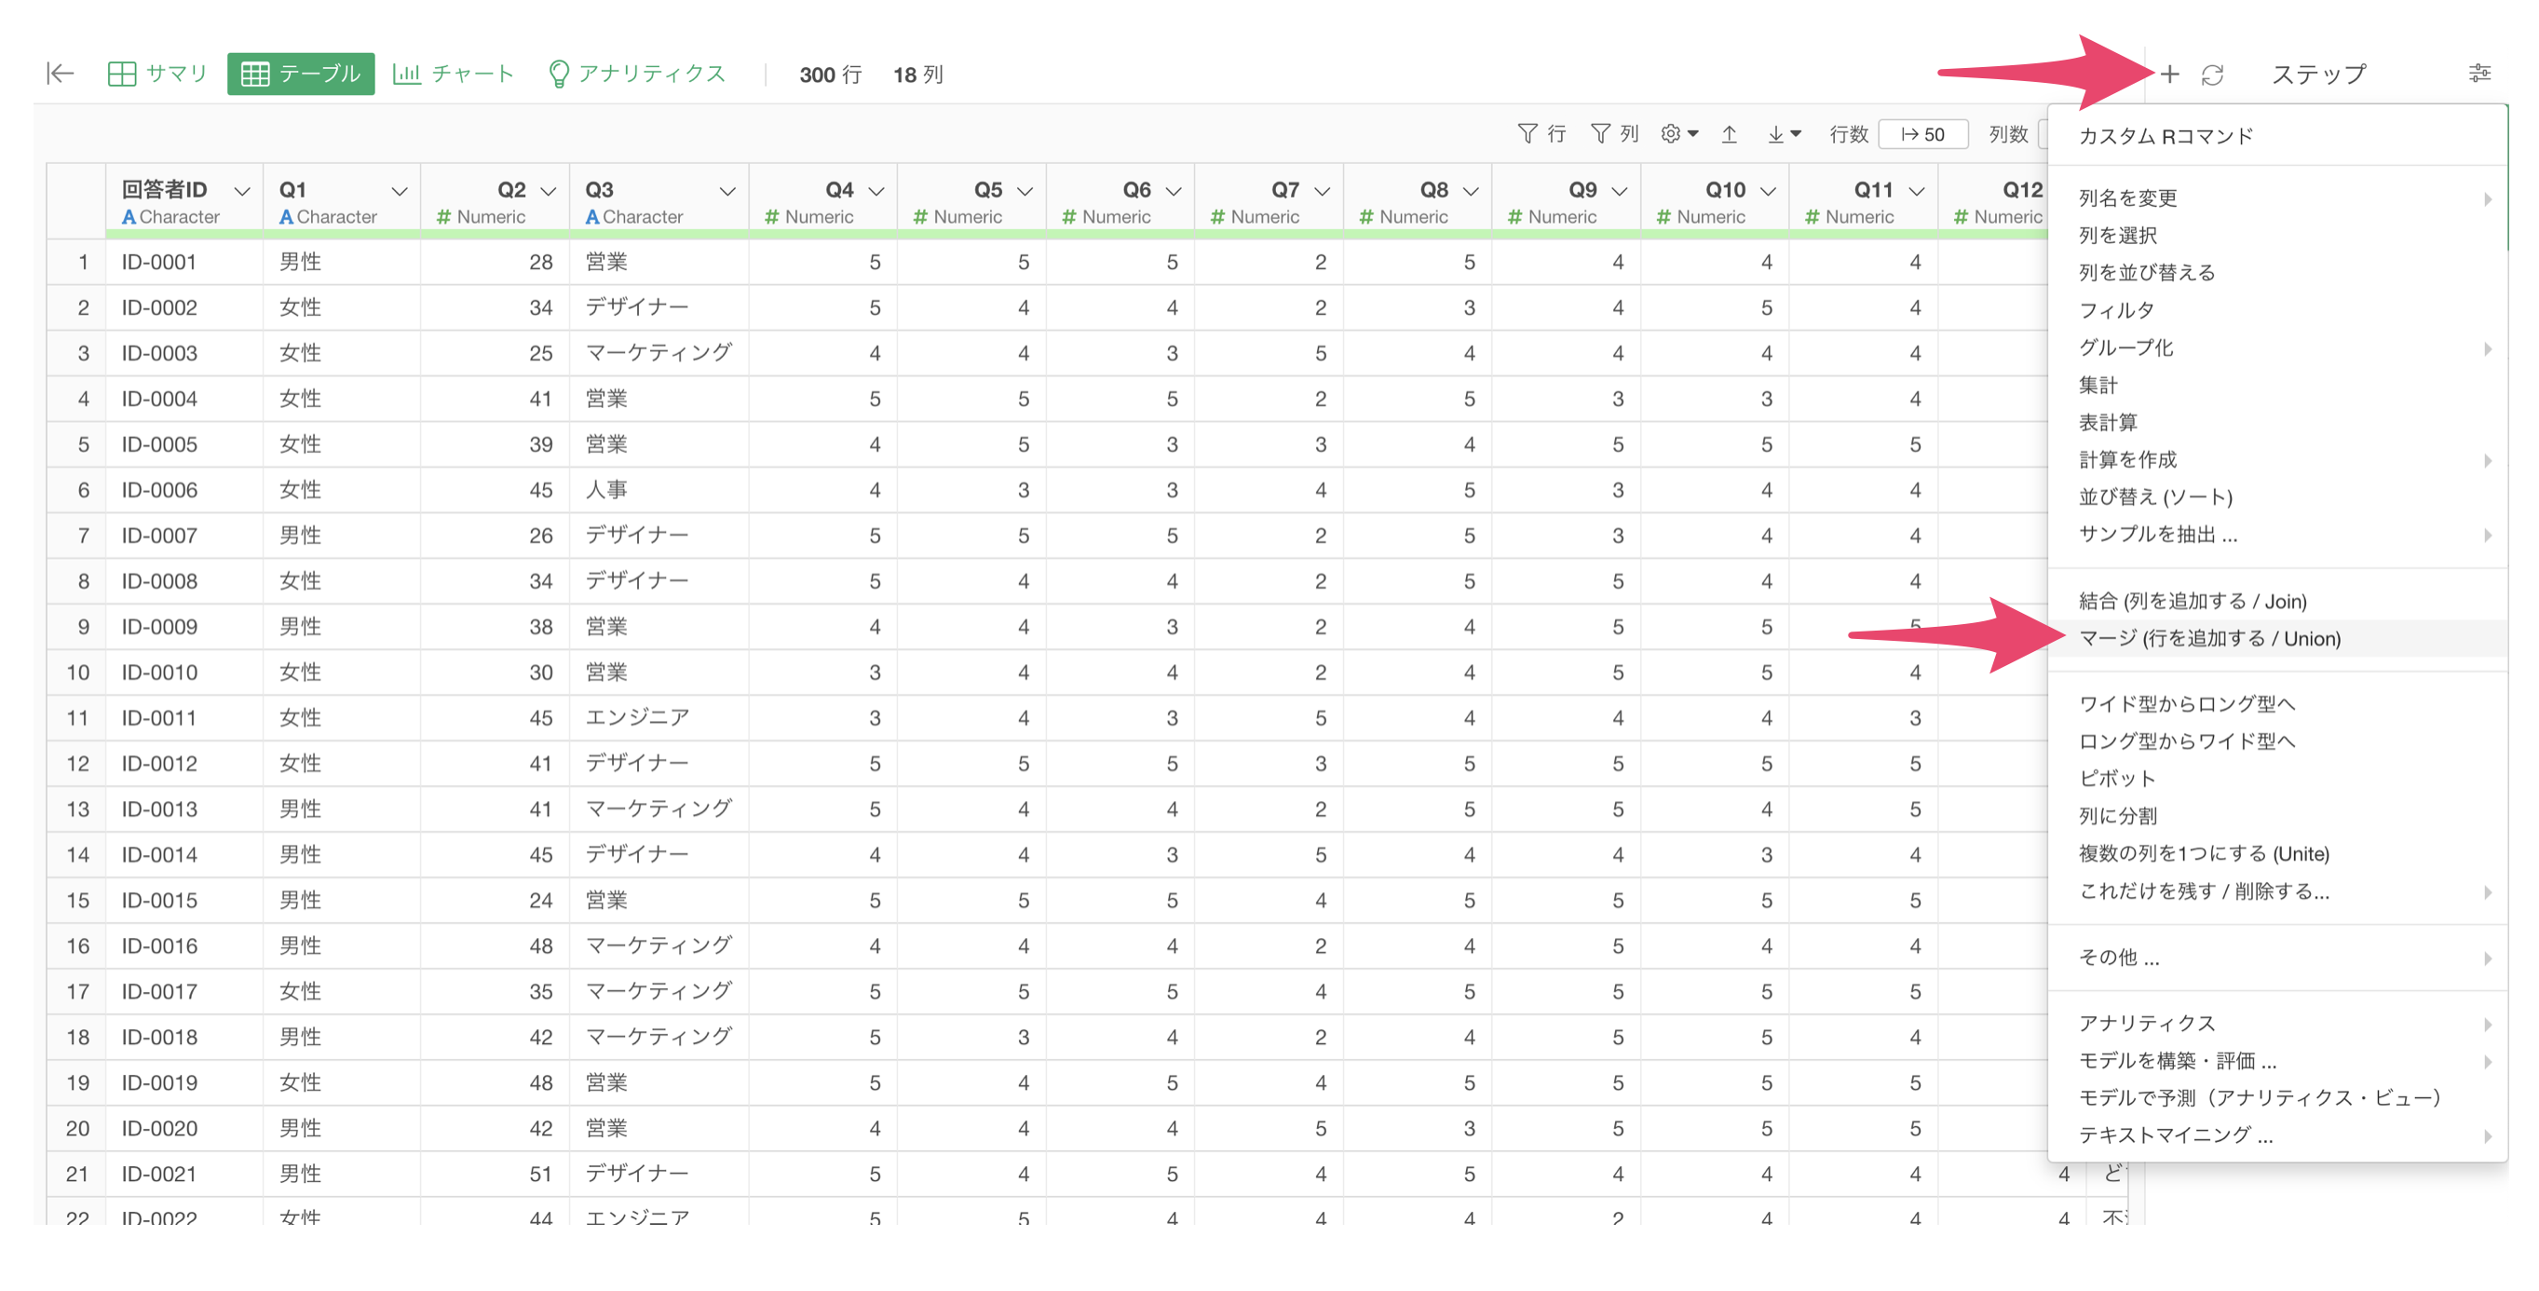
Task: Open the Q3 column header dropdown
Action: tap(727, 190)
